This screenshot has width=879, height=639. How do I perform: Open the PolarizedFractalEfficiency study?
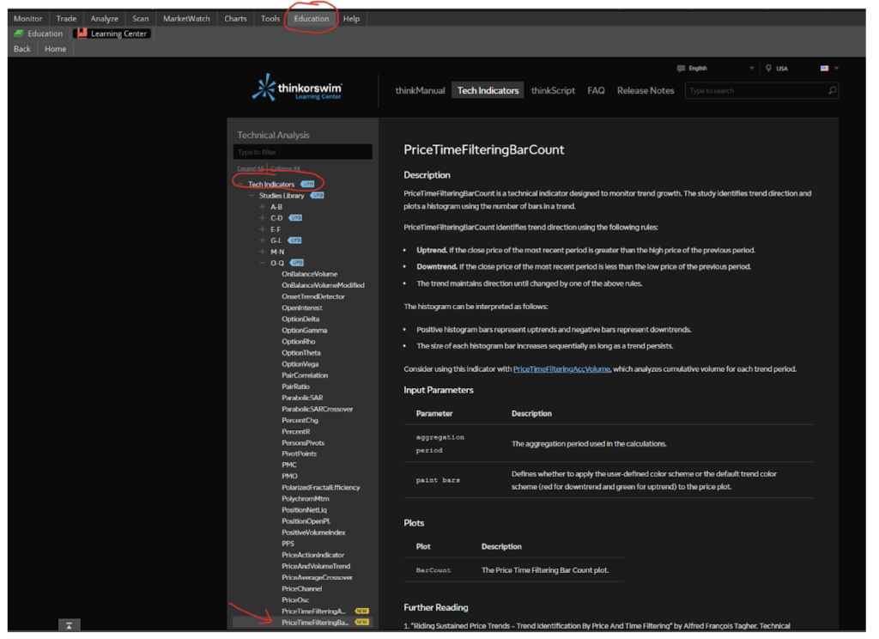321,488
